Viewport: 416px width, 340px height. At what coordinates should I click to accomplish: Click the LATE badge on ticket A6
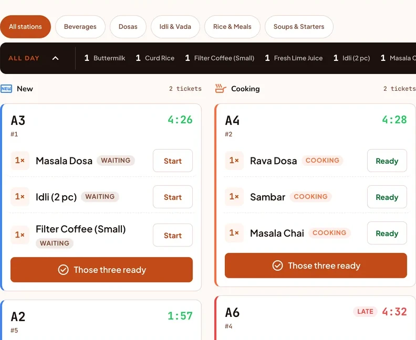click(x=365, y=312)
